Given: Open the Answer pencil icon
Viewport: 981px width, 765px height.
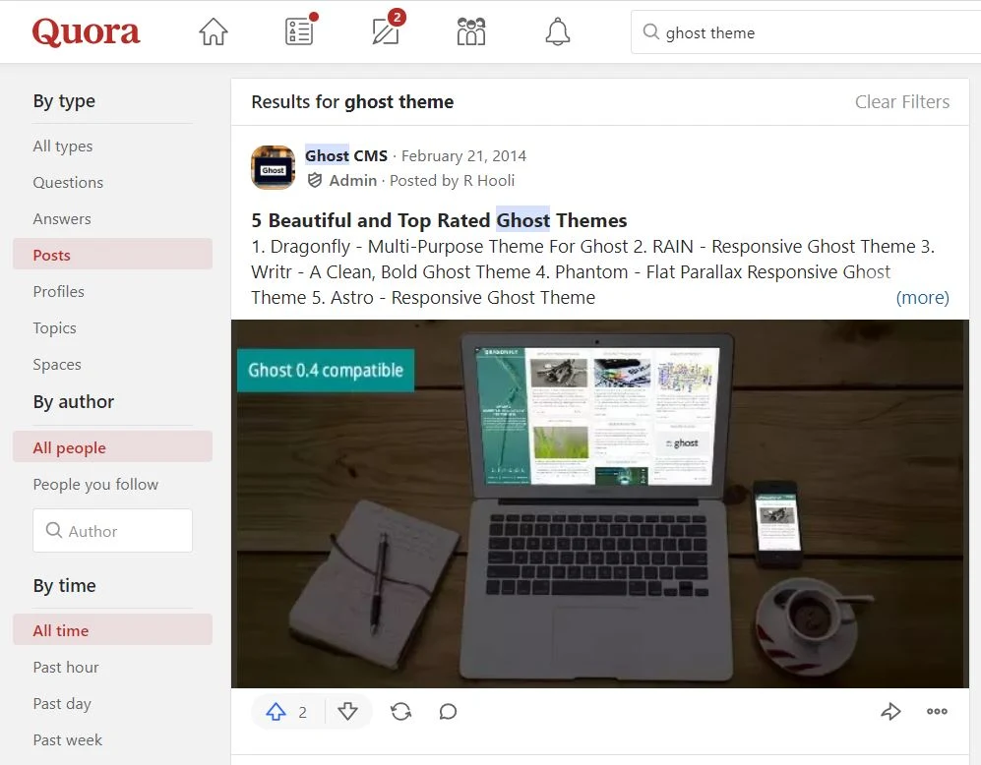Looking at the screenshot, I should point(386,30).
